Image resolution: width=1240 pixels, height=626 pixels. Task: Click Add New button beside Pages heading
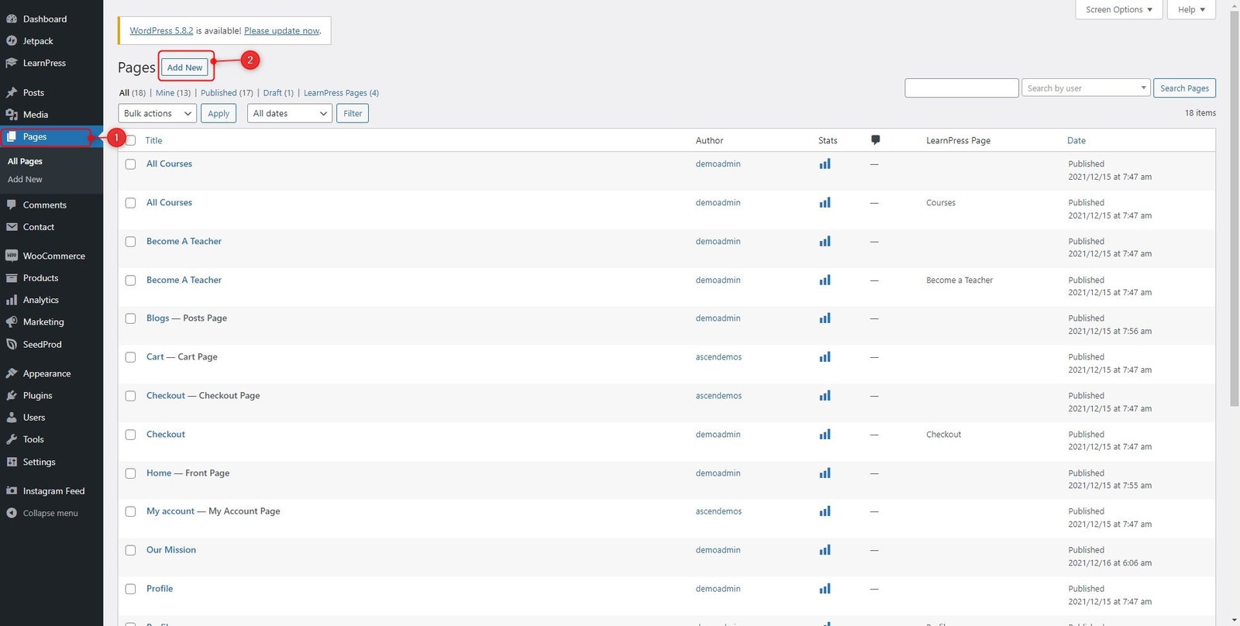click(x=184, y=67)
